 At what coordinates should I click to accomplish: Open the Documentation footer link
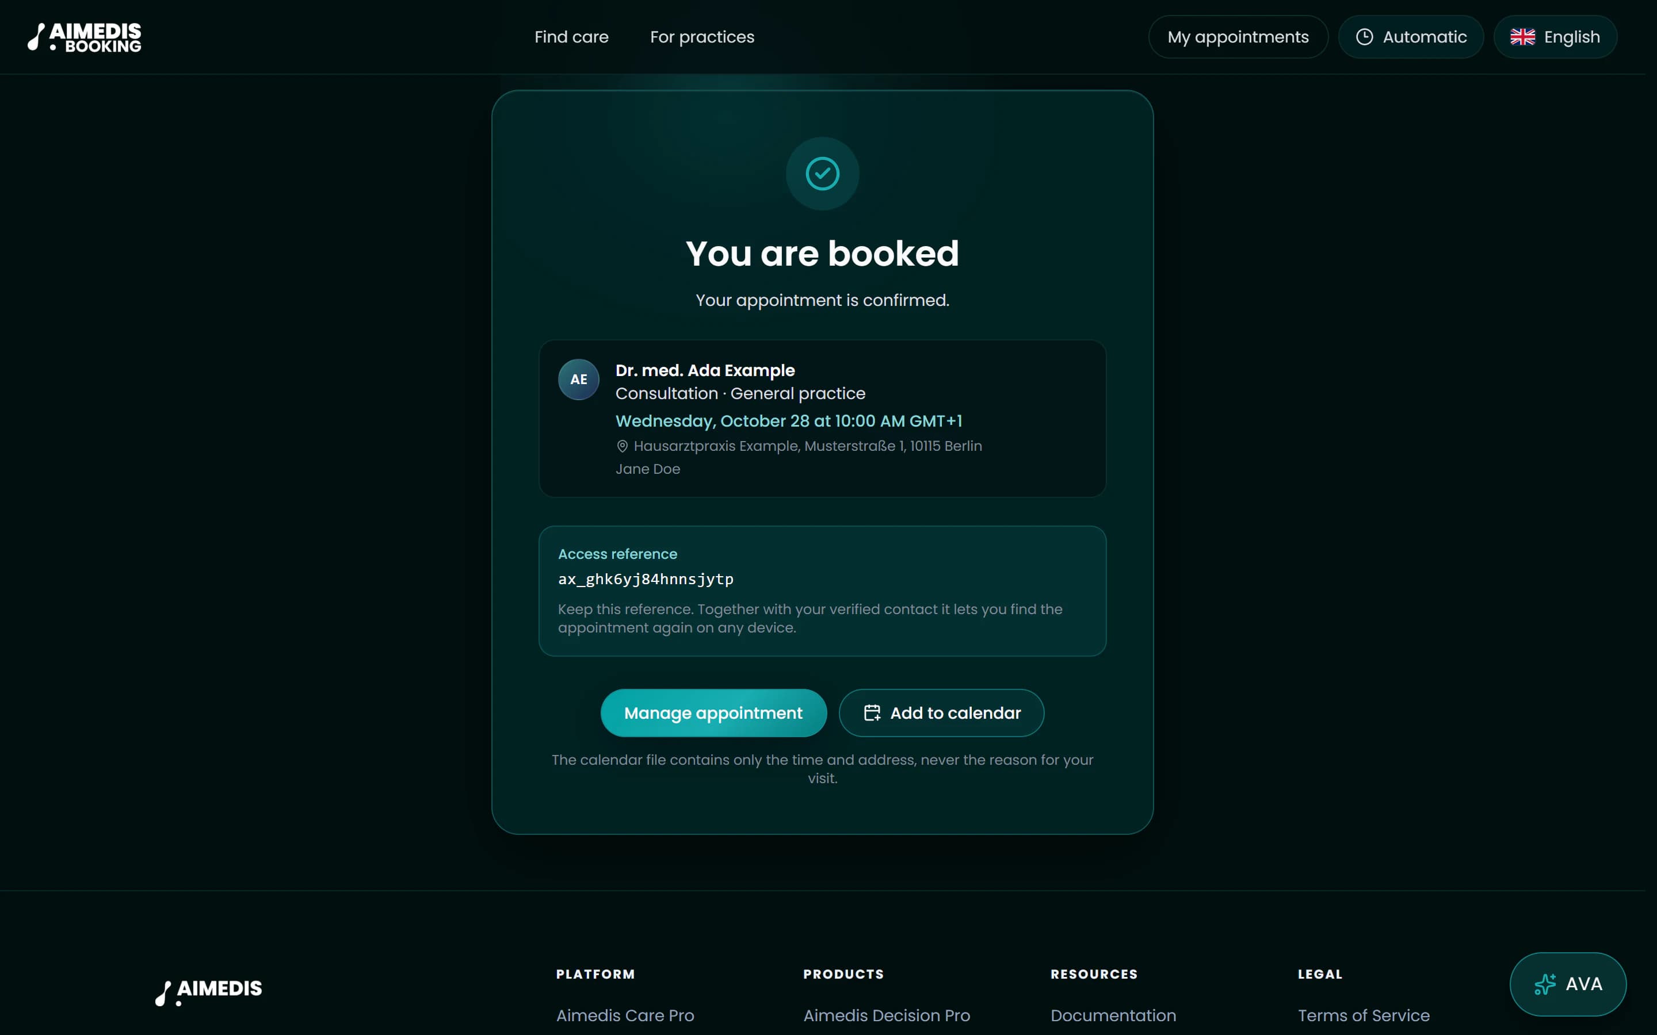coord(1113,1015)
